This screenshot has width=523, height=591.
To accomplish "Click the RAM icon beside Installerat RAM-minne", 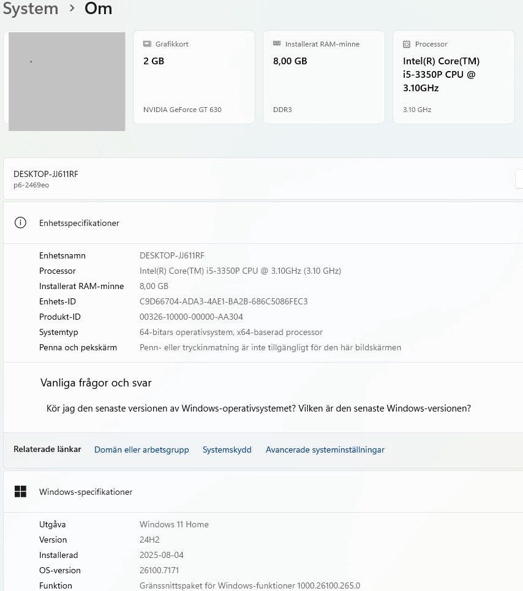I will click(x=277, y=44).
